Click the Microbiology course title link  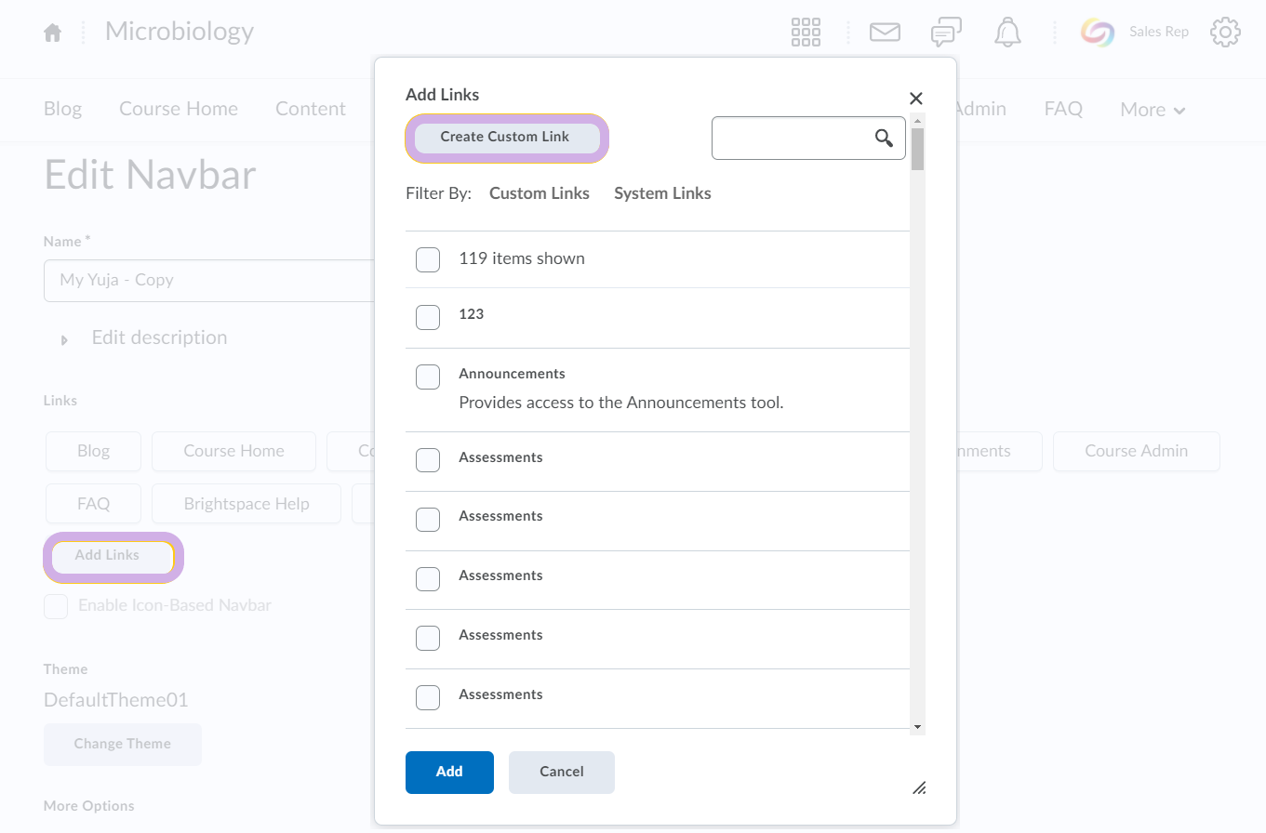click(180, 32)
